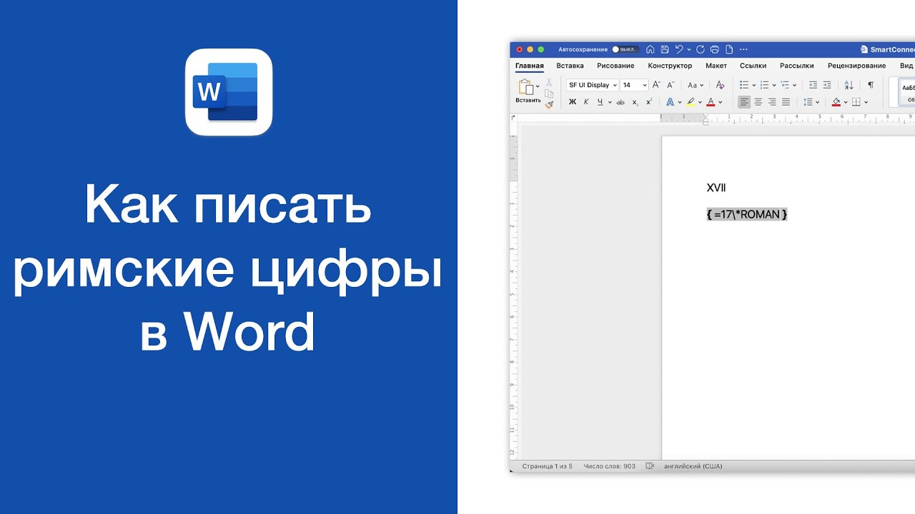Sort the text with the А-Я sort icon
The width and height of the screenshot is (915, 514).
pyautogui.click(x=849, y=85)
